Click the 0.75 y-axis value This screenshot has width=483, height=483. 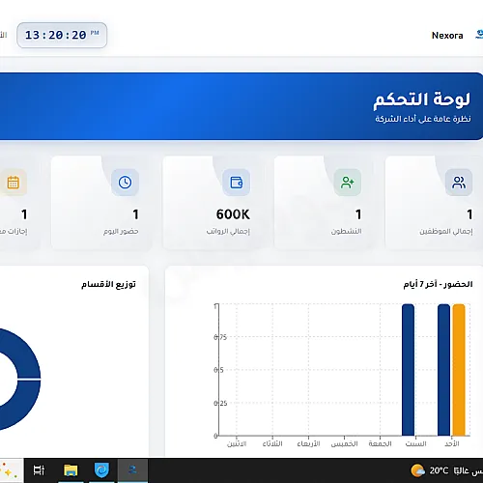(220, 337)
